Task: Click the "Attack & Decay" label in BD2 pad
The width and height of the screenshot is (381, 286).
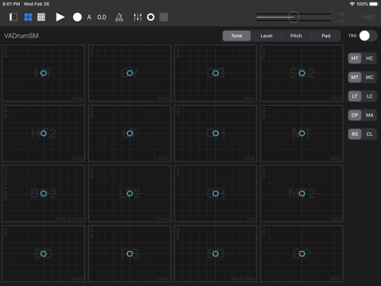Action: tap(69, 218)
